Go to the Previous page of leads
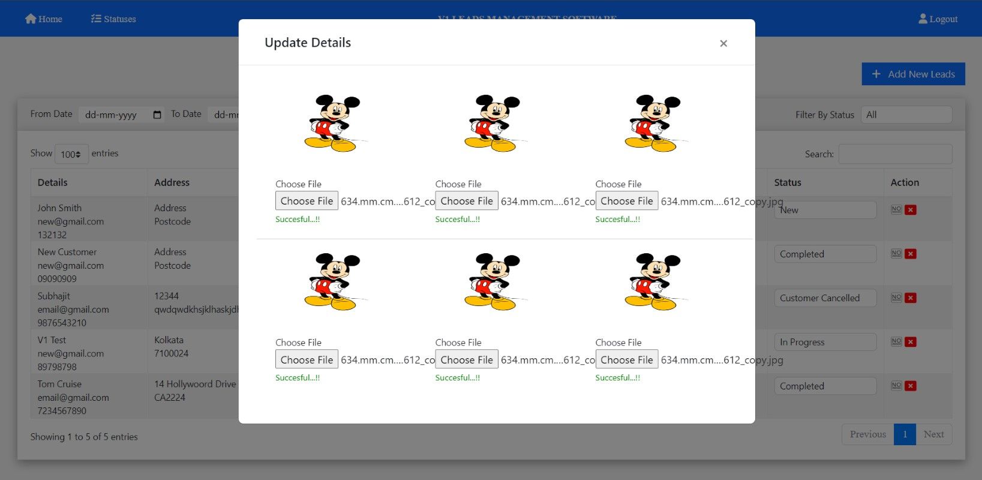This screenshot has height=480, width=982. [868, 434]
